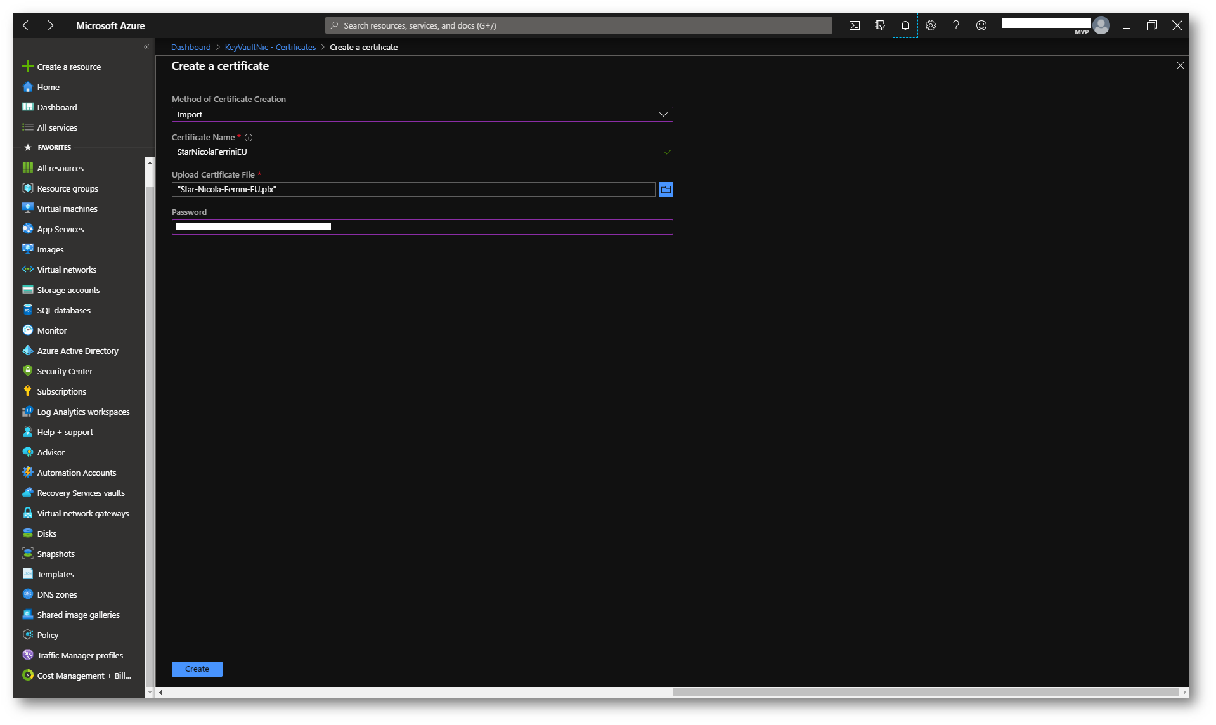This screenshot has width=1216, height=725.
Task: Click the user account avatar
Action: coord(1101,25)
